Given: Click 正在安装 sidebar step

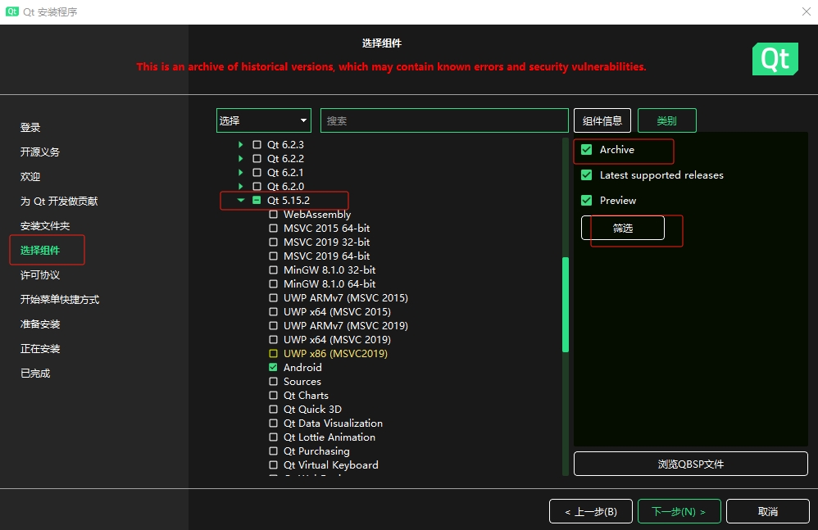Looking at the screenshot, I should click(40, 349).
